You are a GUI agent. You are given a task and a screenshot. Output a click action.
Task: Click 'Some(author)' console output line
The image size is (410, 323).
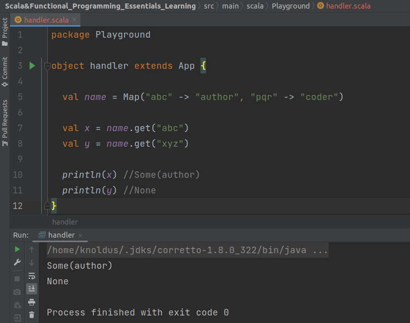(x=79, y=266)
